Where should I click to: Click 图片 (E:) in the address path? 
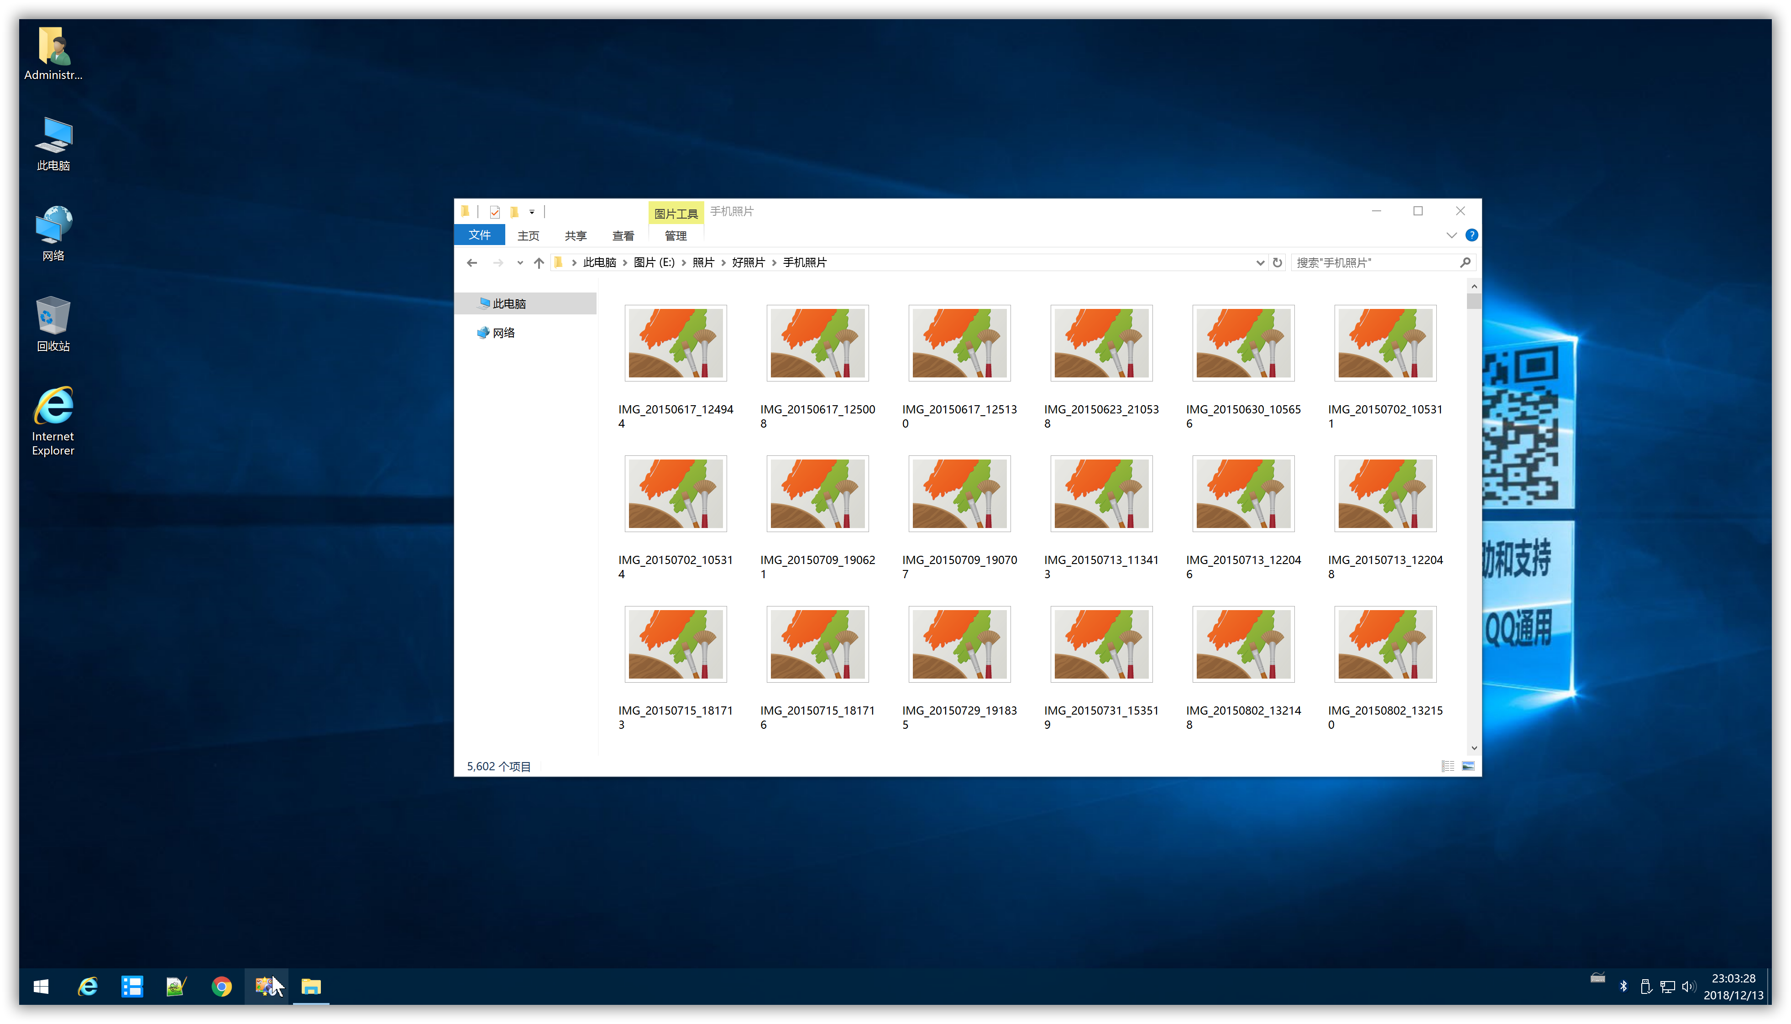[x=654, y=262]
